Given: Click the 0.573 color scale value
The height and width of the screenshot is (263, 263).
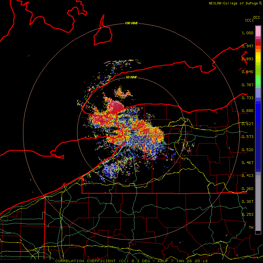Looking at the screenshot, I should tap(248, 137).
